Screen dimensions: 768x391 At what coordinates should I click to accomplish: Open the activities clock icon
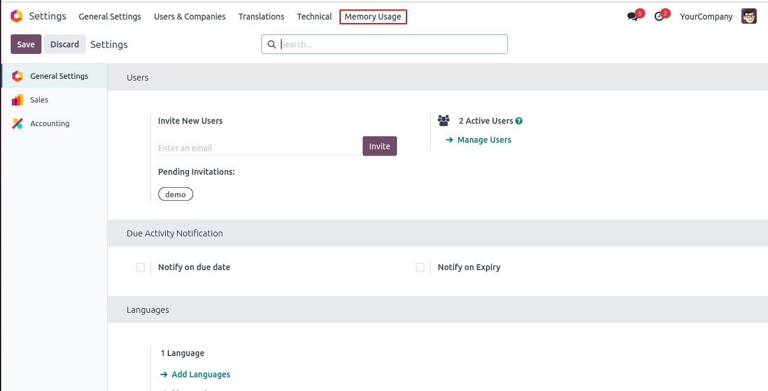tap(659, 17)
